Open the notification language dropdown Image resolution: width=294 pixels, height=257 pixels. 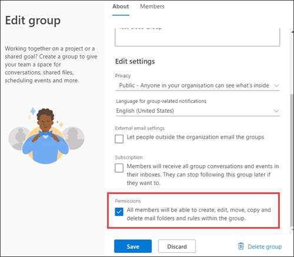click(198, 111)
